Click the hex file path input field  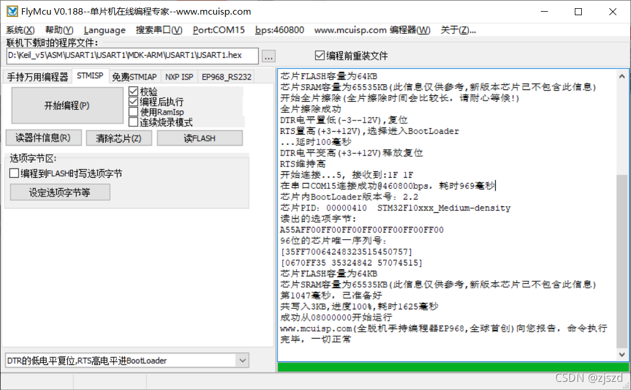tap(132, 56)
